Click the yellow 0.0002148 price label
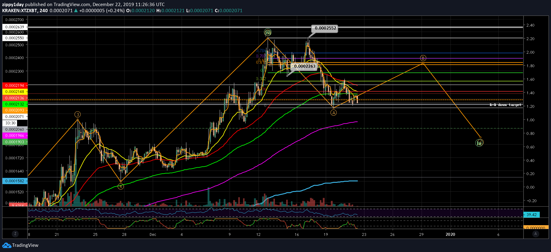 coord(15,92)
